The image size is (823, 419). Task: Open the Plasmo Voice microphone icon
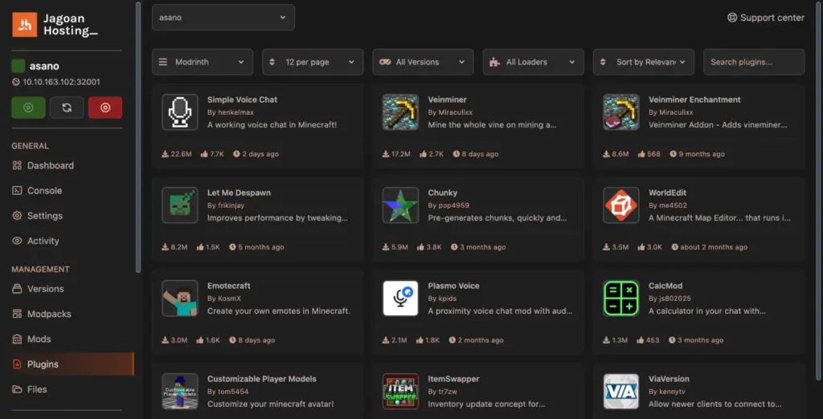[400, 299]
